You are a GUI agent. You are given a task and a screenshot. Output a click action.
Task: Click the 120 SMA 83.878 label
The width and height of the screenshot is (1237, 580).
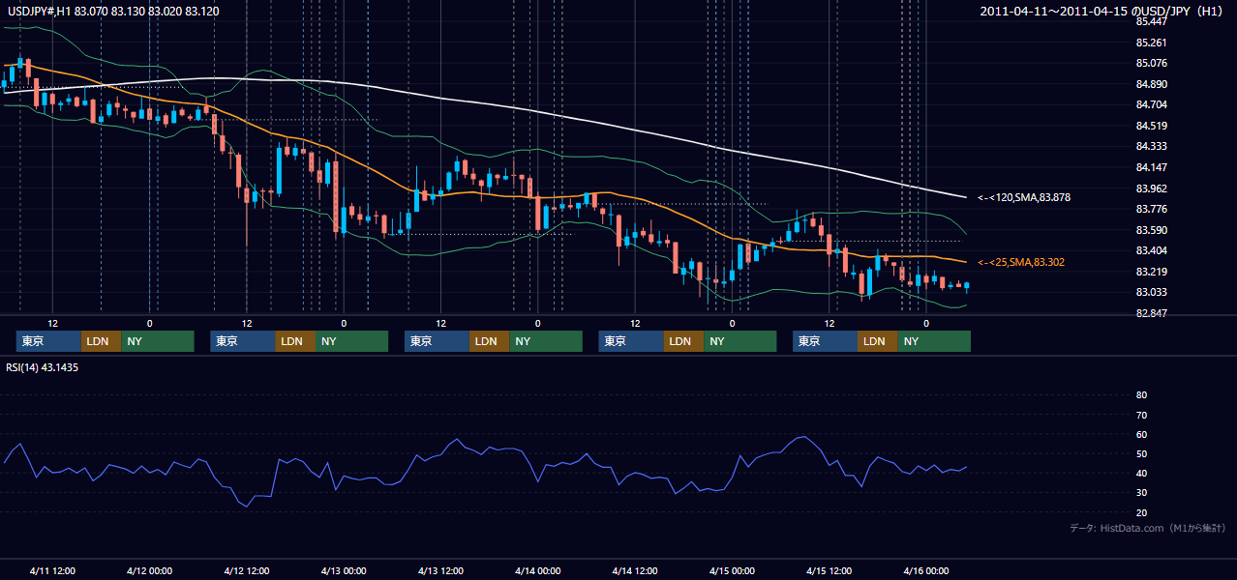coord(1024,197)
